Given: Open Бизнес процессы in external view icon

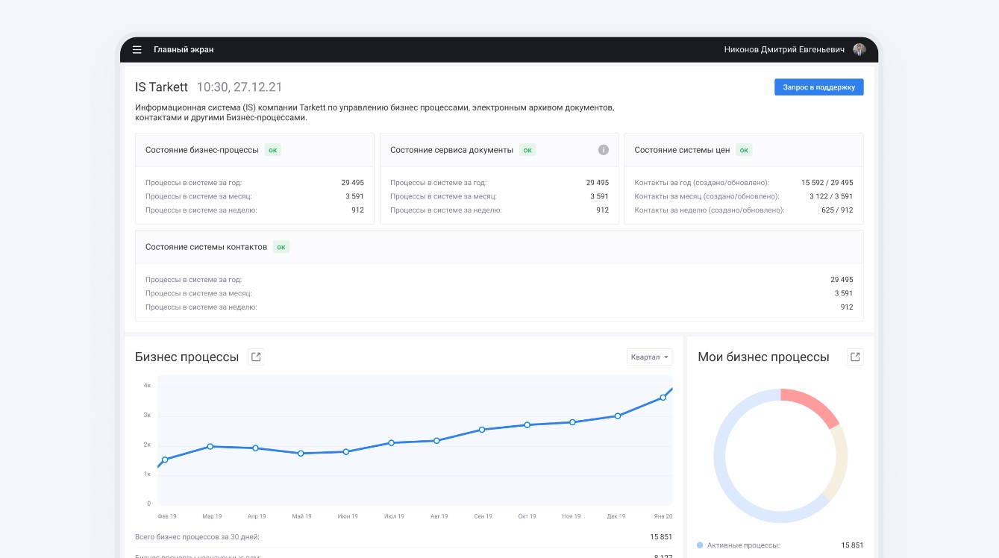Looking at the screenshot, I should (256, 357).
